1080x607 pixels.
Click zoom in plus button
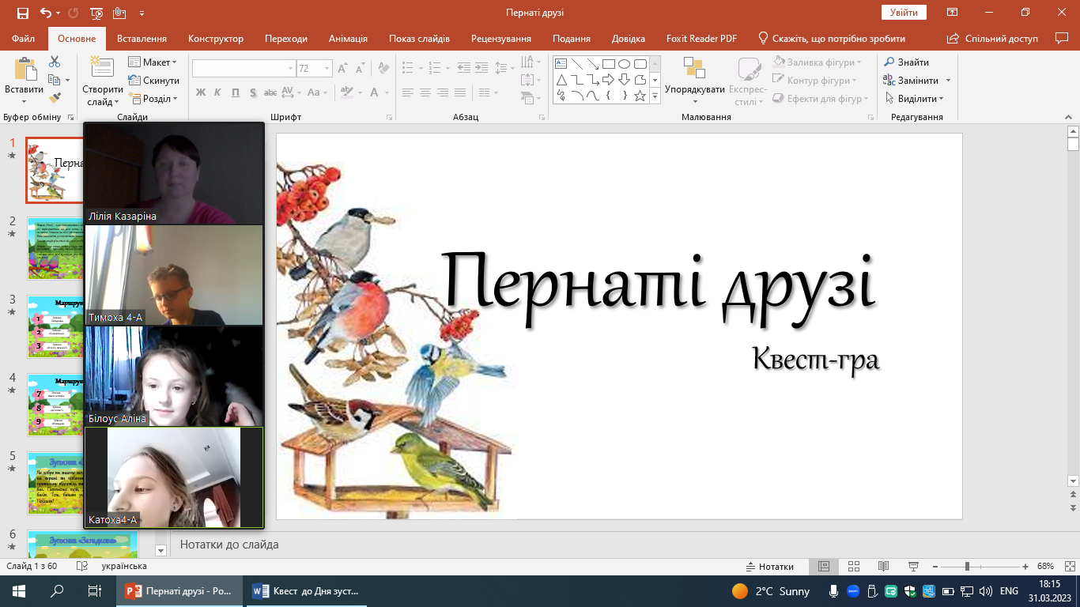tap(1025, 567)
